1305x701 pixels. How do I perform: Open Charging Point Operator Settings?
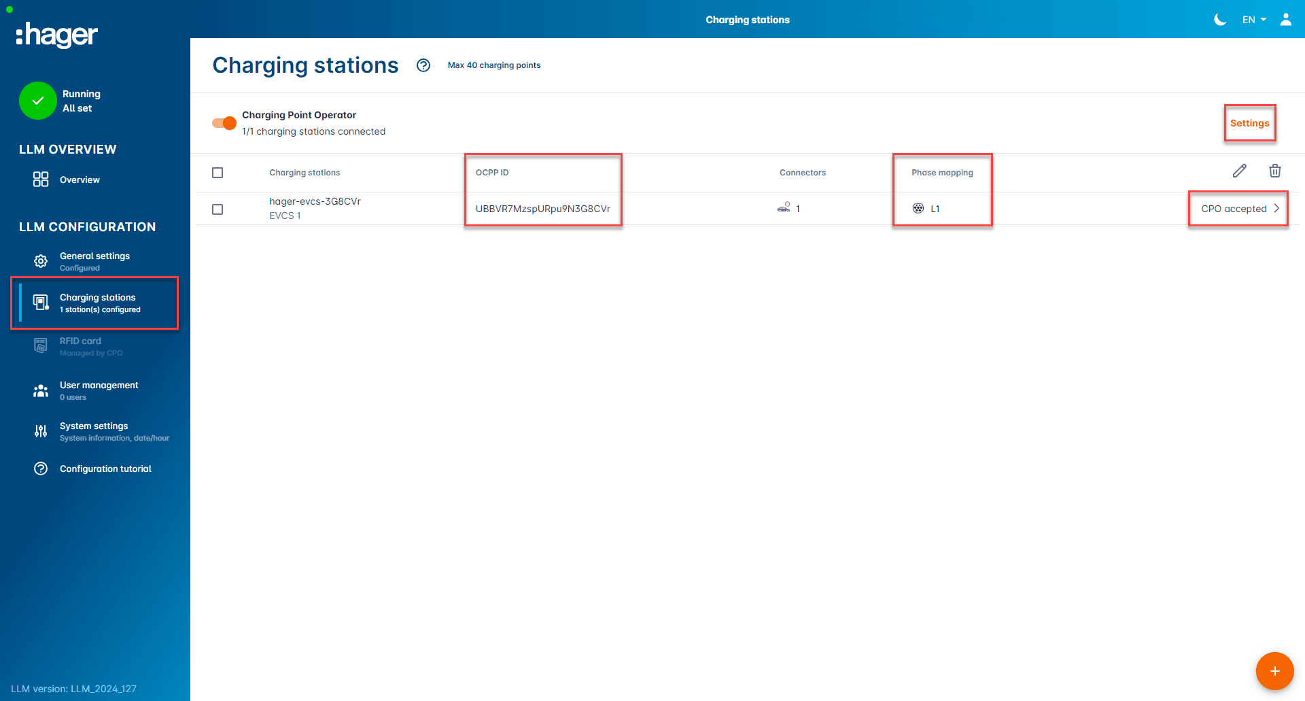(1249, 123)
